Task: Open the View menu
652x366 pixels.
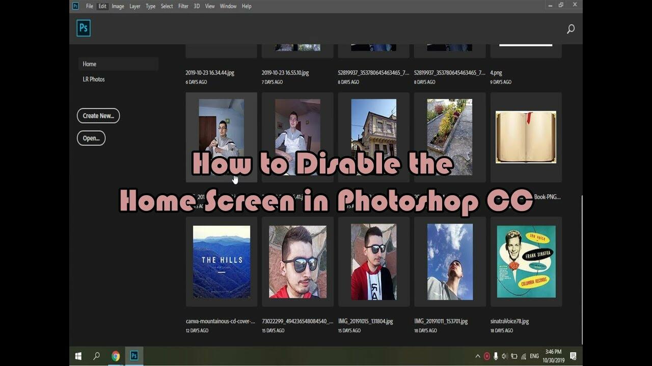Action: 210,6
